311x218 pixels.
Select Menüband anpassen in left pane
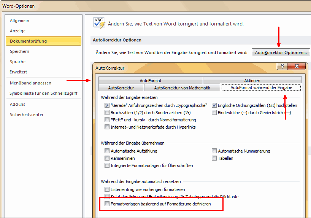click(30, 83)
